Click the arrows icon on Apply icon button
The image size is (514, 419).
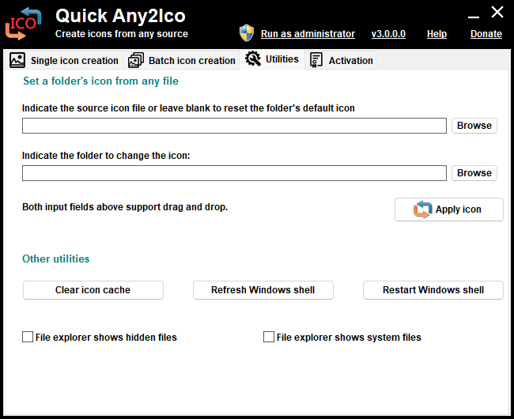(x=422, y=209)
